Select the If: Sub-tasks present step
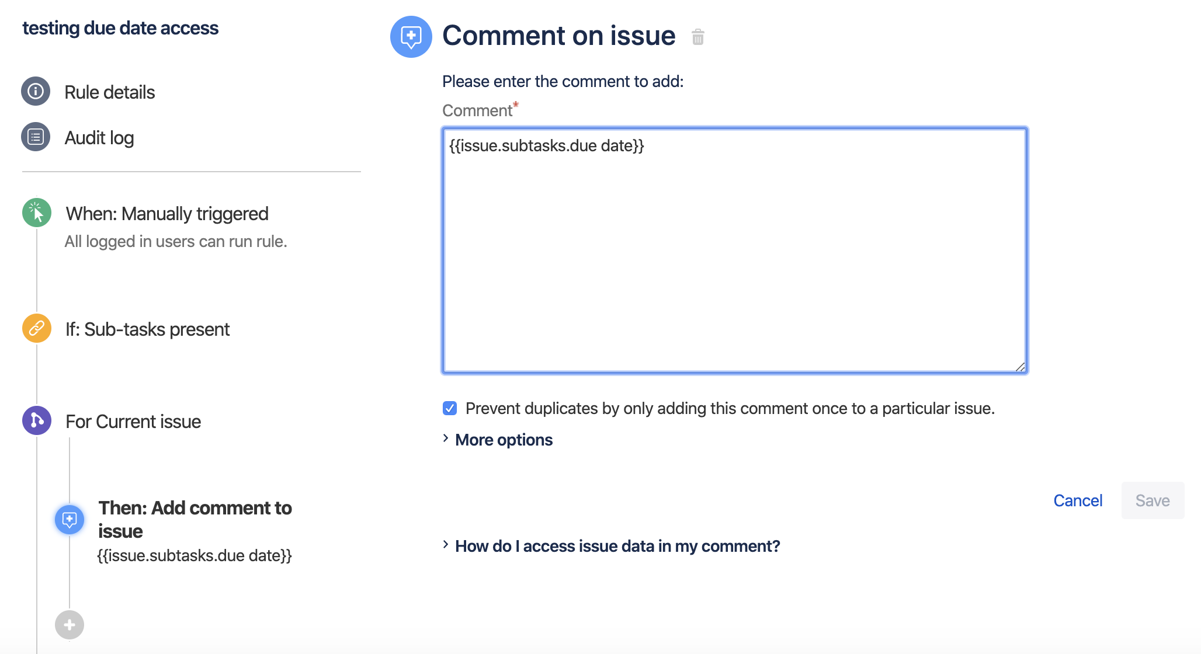 coord(147,329)
